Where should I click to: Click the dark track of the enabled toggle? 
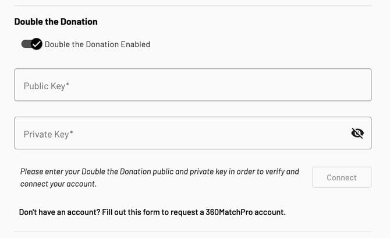pos(26,44)
